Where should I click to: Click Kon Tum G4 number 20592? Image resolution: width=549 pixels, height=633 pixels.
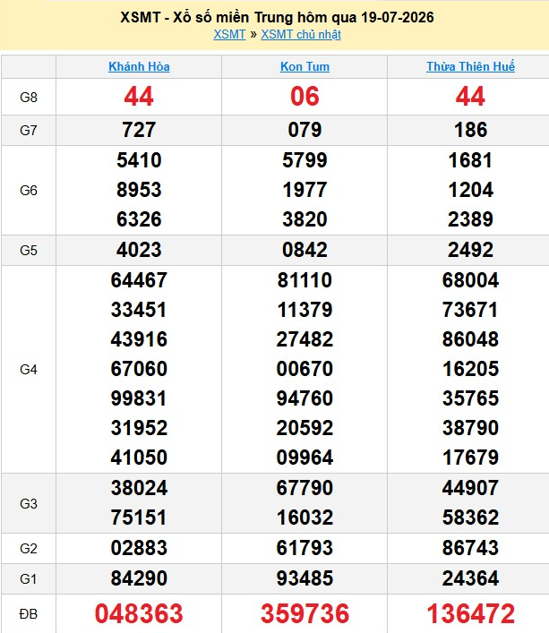tap(305, 428)
